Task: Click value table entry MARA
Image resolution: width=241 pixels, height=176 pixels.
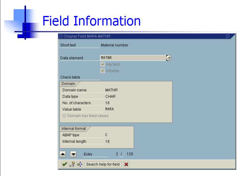Action: (109, 109)
